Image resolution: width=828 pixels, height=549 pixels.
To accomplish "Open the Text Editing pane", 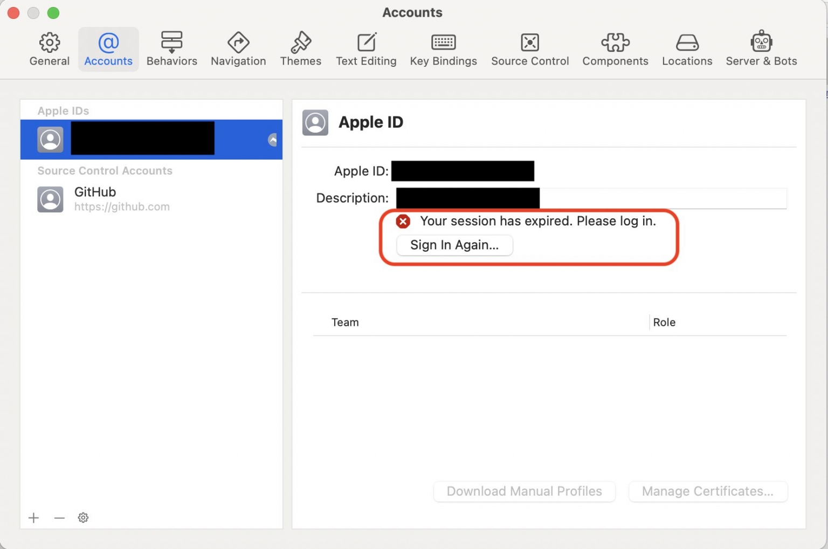I will tap(366, 49).
